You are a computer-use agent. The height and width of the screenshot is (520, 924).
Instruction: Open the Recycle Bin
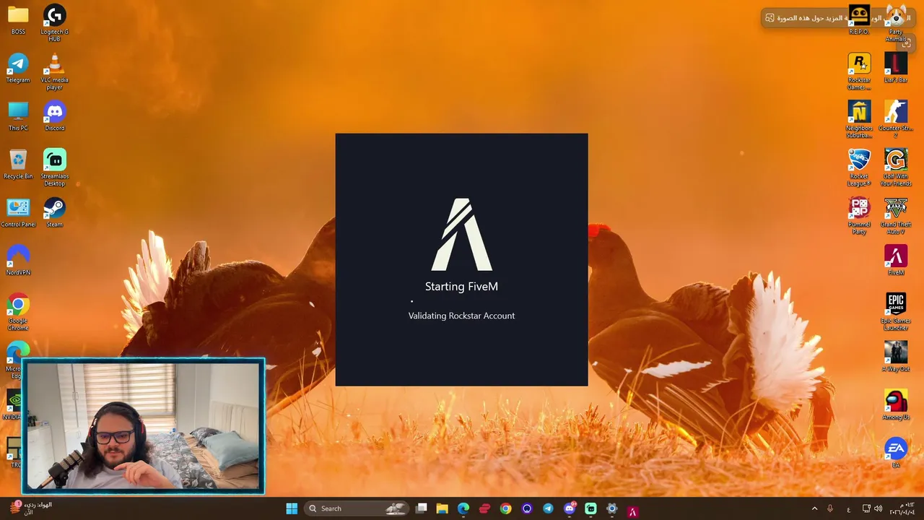pyautogui.click(x=18, y=165)
